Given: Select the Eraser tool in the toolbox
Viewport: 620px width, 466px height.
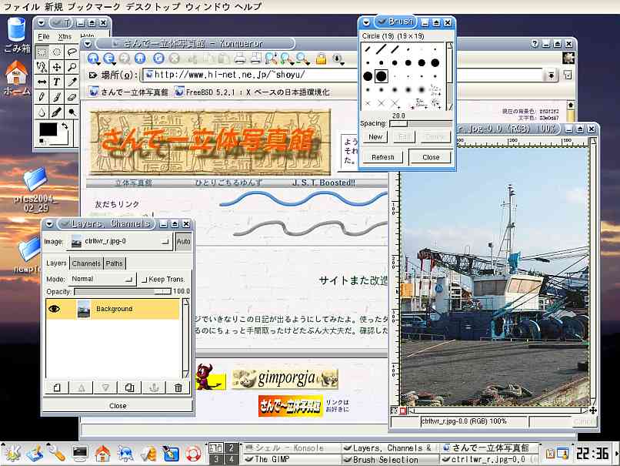Looking at the screenshot, I should [x=72, y=97].
